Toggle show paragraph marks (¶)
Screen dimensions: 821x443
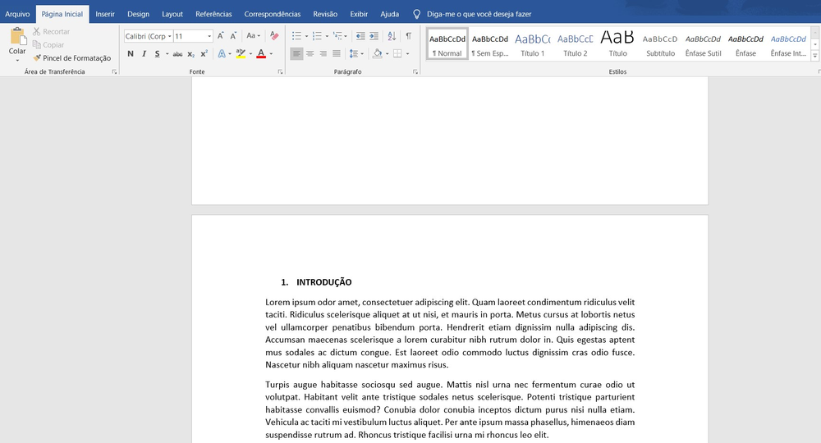(408, 35)
